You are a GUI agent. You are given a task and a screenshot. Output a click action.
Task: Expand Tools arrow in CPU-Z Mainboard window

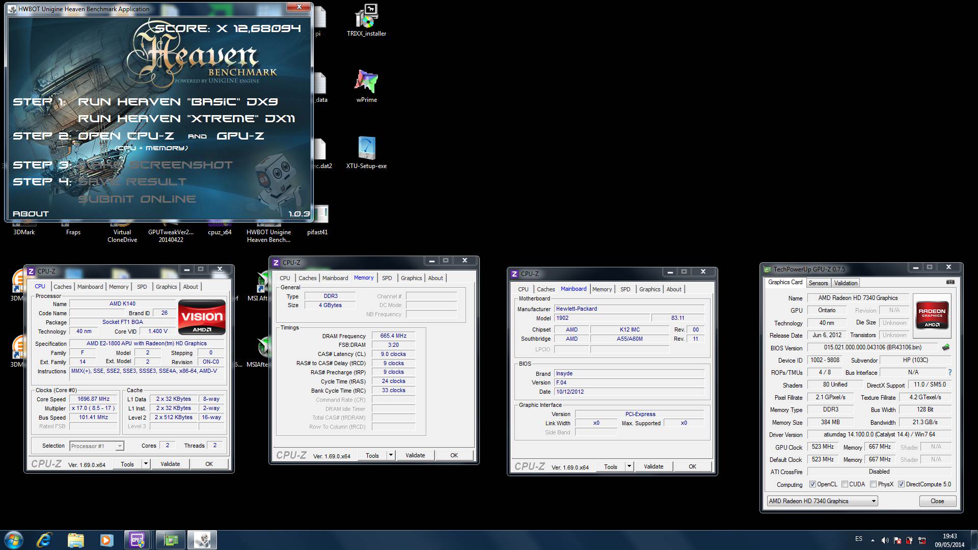629,466
